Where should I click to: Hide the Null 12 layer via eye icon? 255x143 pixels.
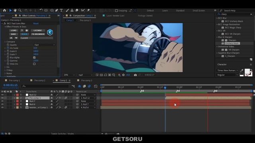point(2,95)
